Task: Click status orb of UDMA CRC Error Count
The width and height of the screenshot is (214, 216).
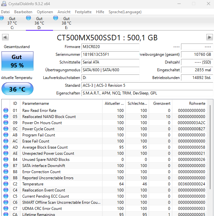Action: click(6, 208)
